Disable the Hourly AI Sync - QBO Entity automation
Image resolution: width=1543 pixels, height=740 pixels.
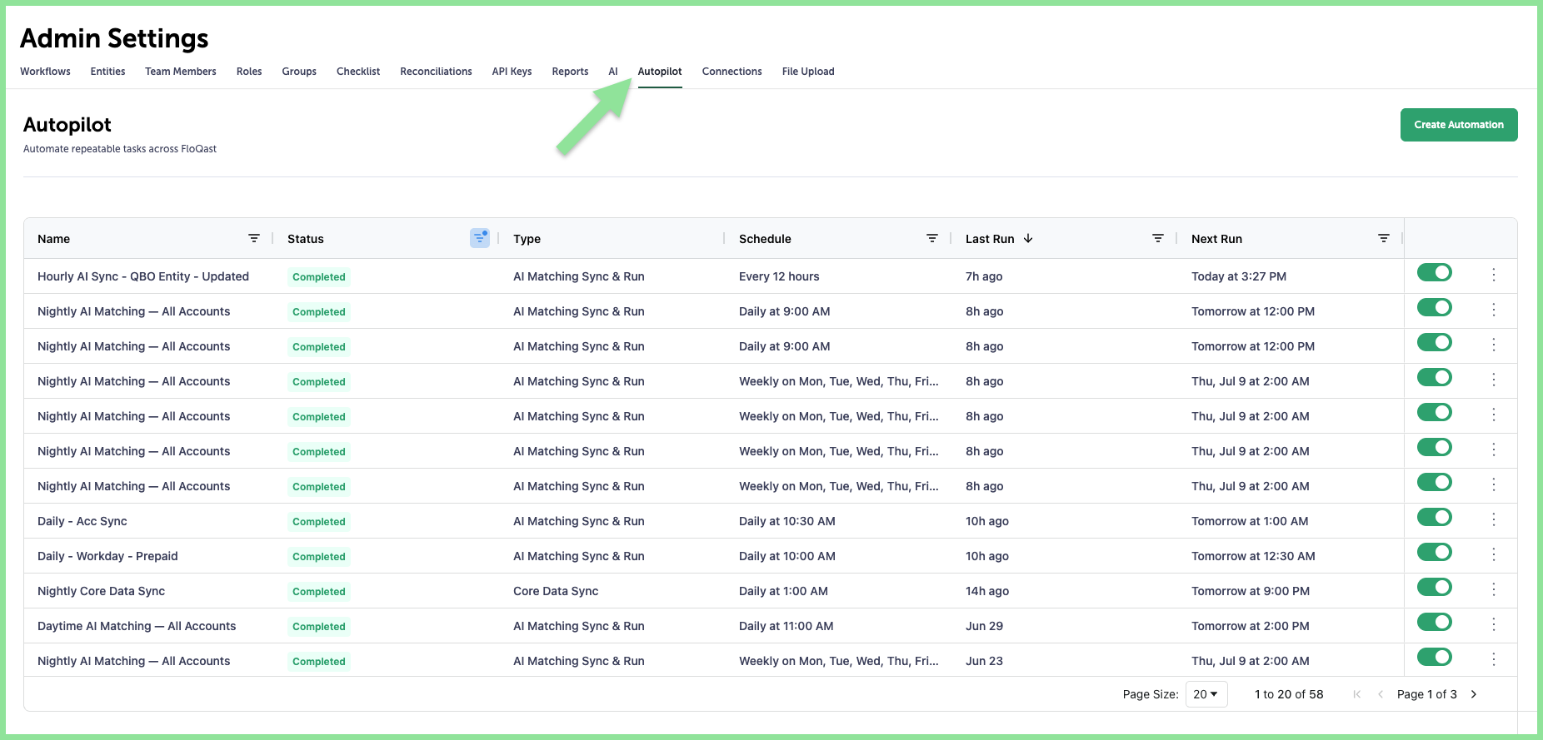point(1435,272)
